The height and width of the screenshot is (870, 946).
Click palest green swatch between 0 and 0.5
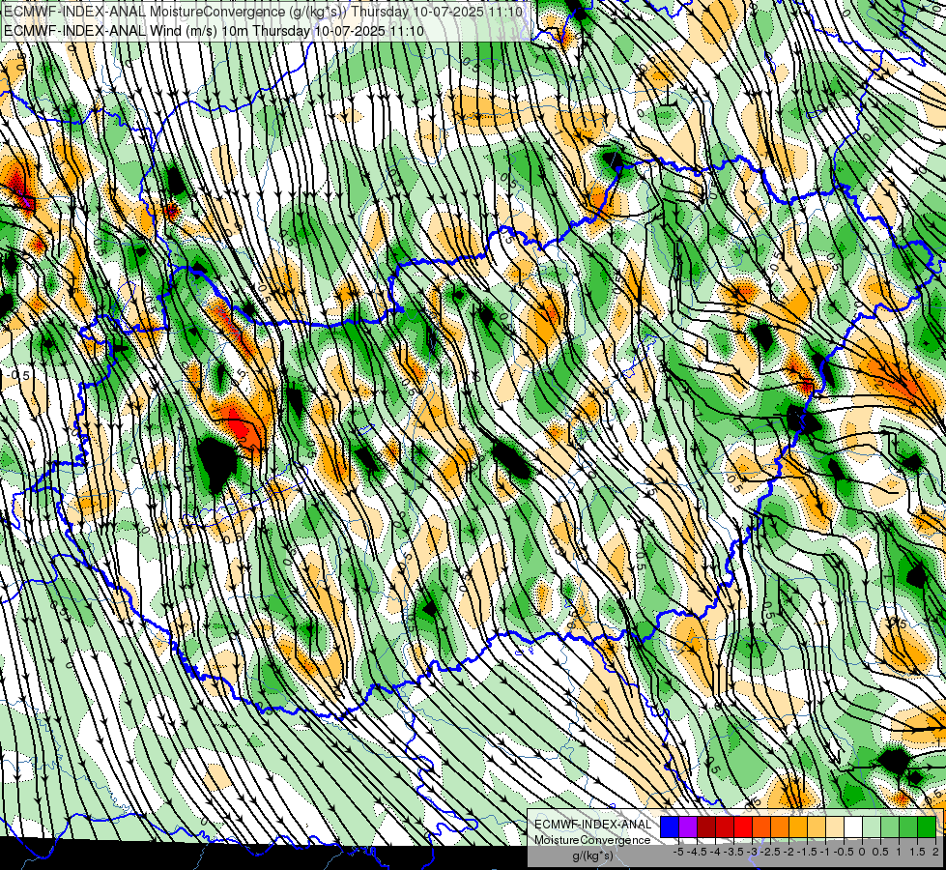tap(872, 826)
